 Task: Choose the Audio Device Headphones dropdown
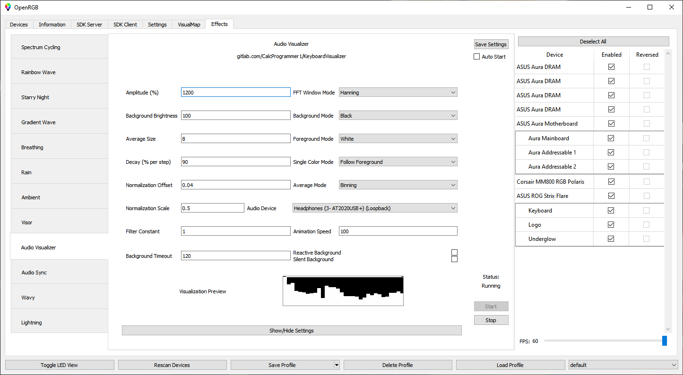click(375, 208)
